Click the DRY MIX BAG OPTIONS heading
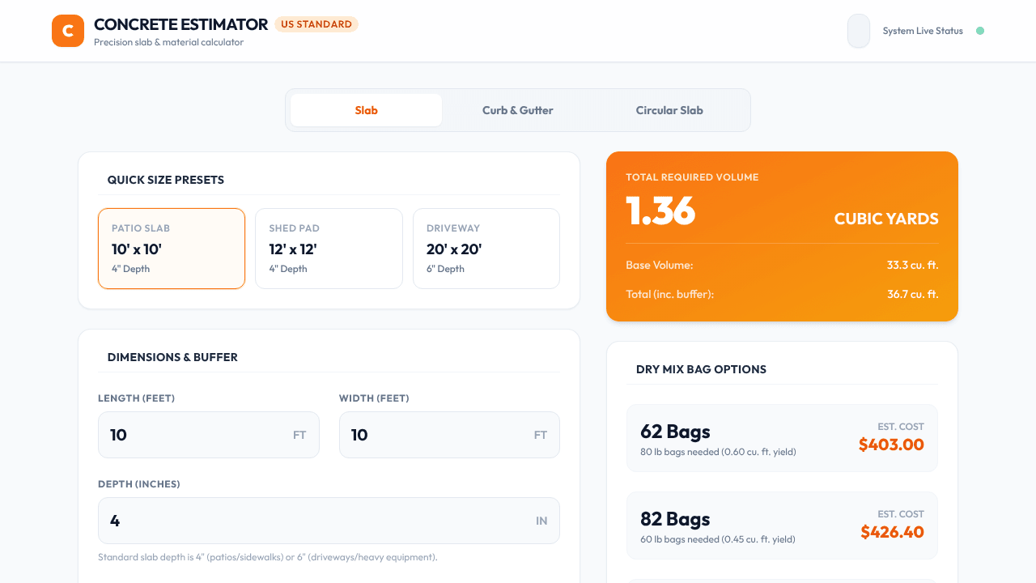The width and height of the screenshot is (1036, 583). point(701,369)
